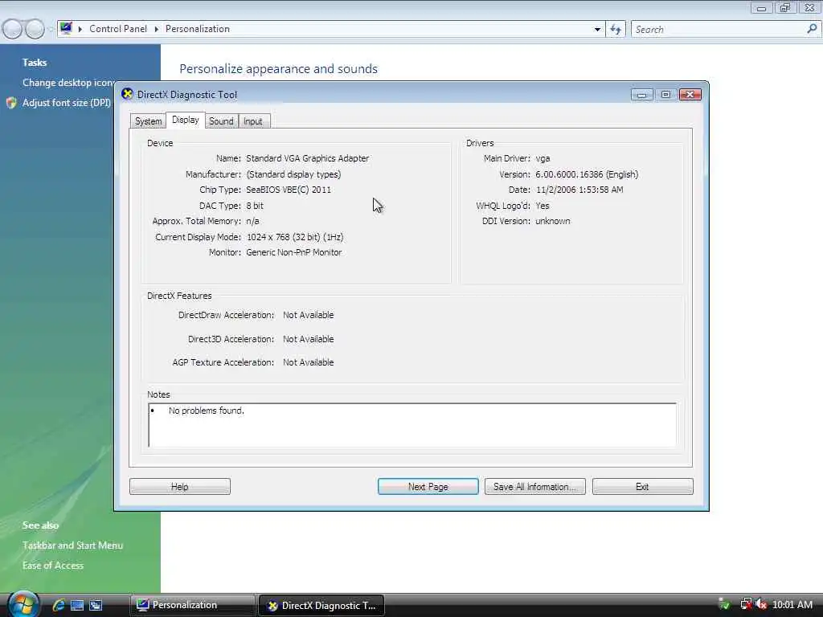Activate DirectX Diagnostic taskbar button

tap(321, 605)
